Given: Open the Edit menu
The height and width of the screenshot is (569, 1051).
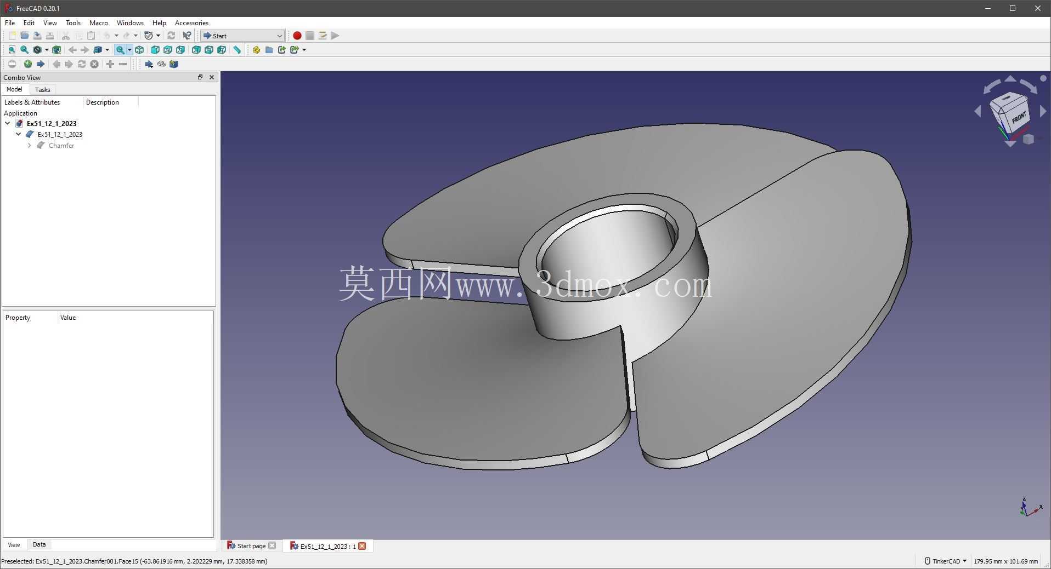Looking at the screenshot, I should 29,23.
